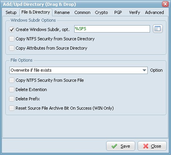Screen dimensions: 171x155
Task: Enable Copy NTFS Security from Source Directory
Action: [x=12, y=39]
